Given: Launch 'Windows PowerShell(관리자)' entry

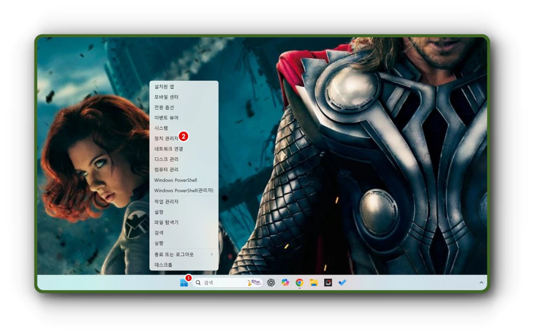Looking at the screenshot, I should [184, 190].
